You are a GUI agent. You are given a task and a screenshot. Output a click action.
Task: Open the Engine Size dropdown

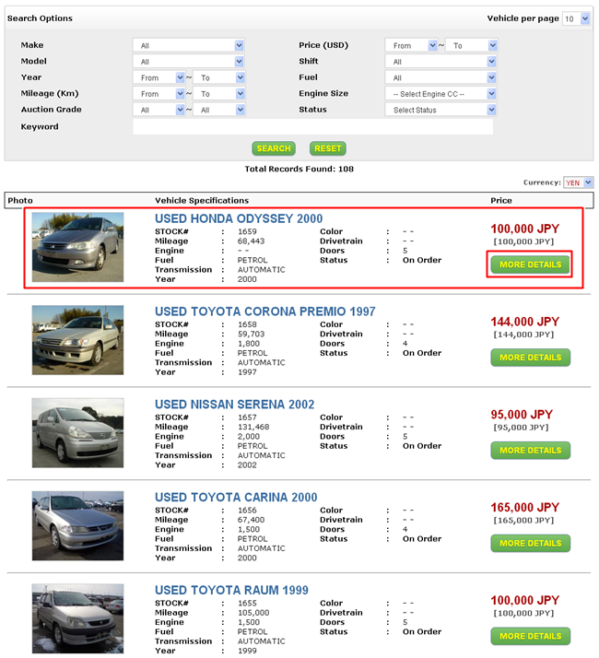(x=440, y=94)
